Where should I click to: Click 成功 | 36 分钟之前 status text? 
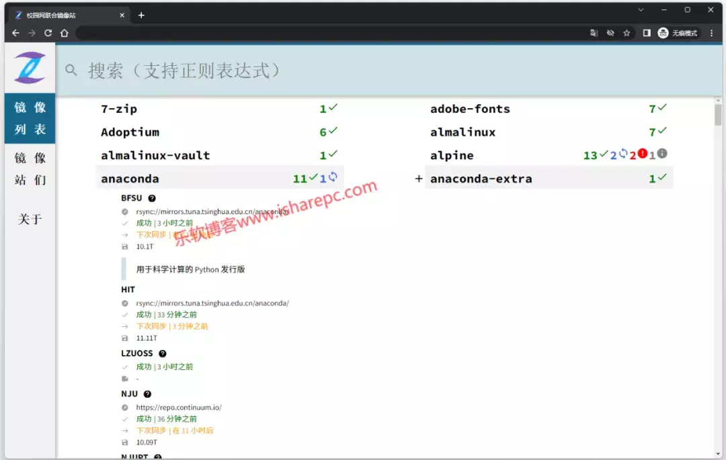point(166,419)
